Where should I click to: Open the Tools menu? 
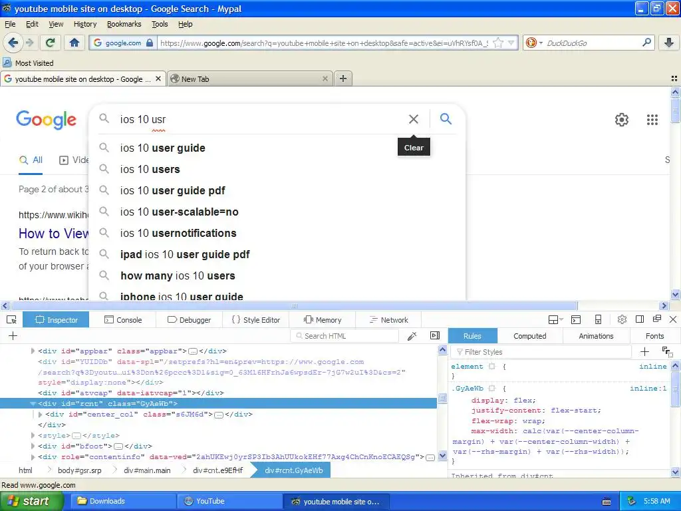tap(160, 24)
